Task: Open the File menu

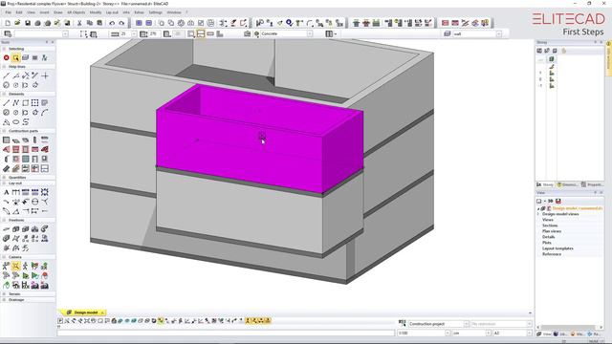Action: point(9,12)
